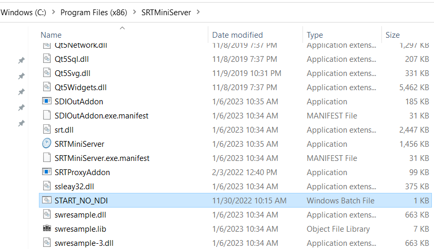The width and height of the screenshot is (434, 249).
Task: Go to Program Files (x86) in breadcrumb
Action: (x=94, y=13)
